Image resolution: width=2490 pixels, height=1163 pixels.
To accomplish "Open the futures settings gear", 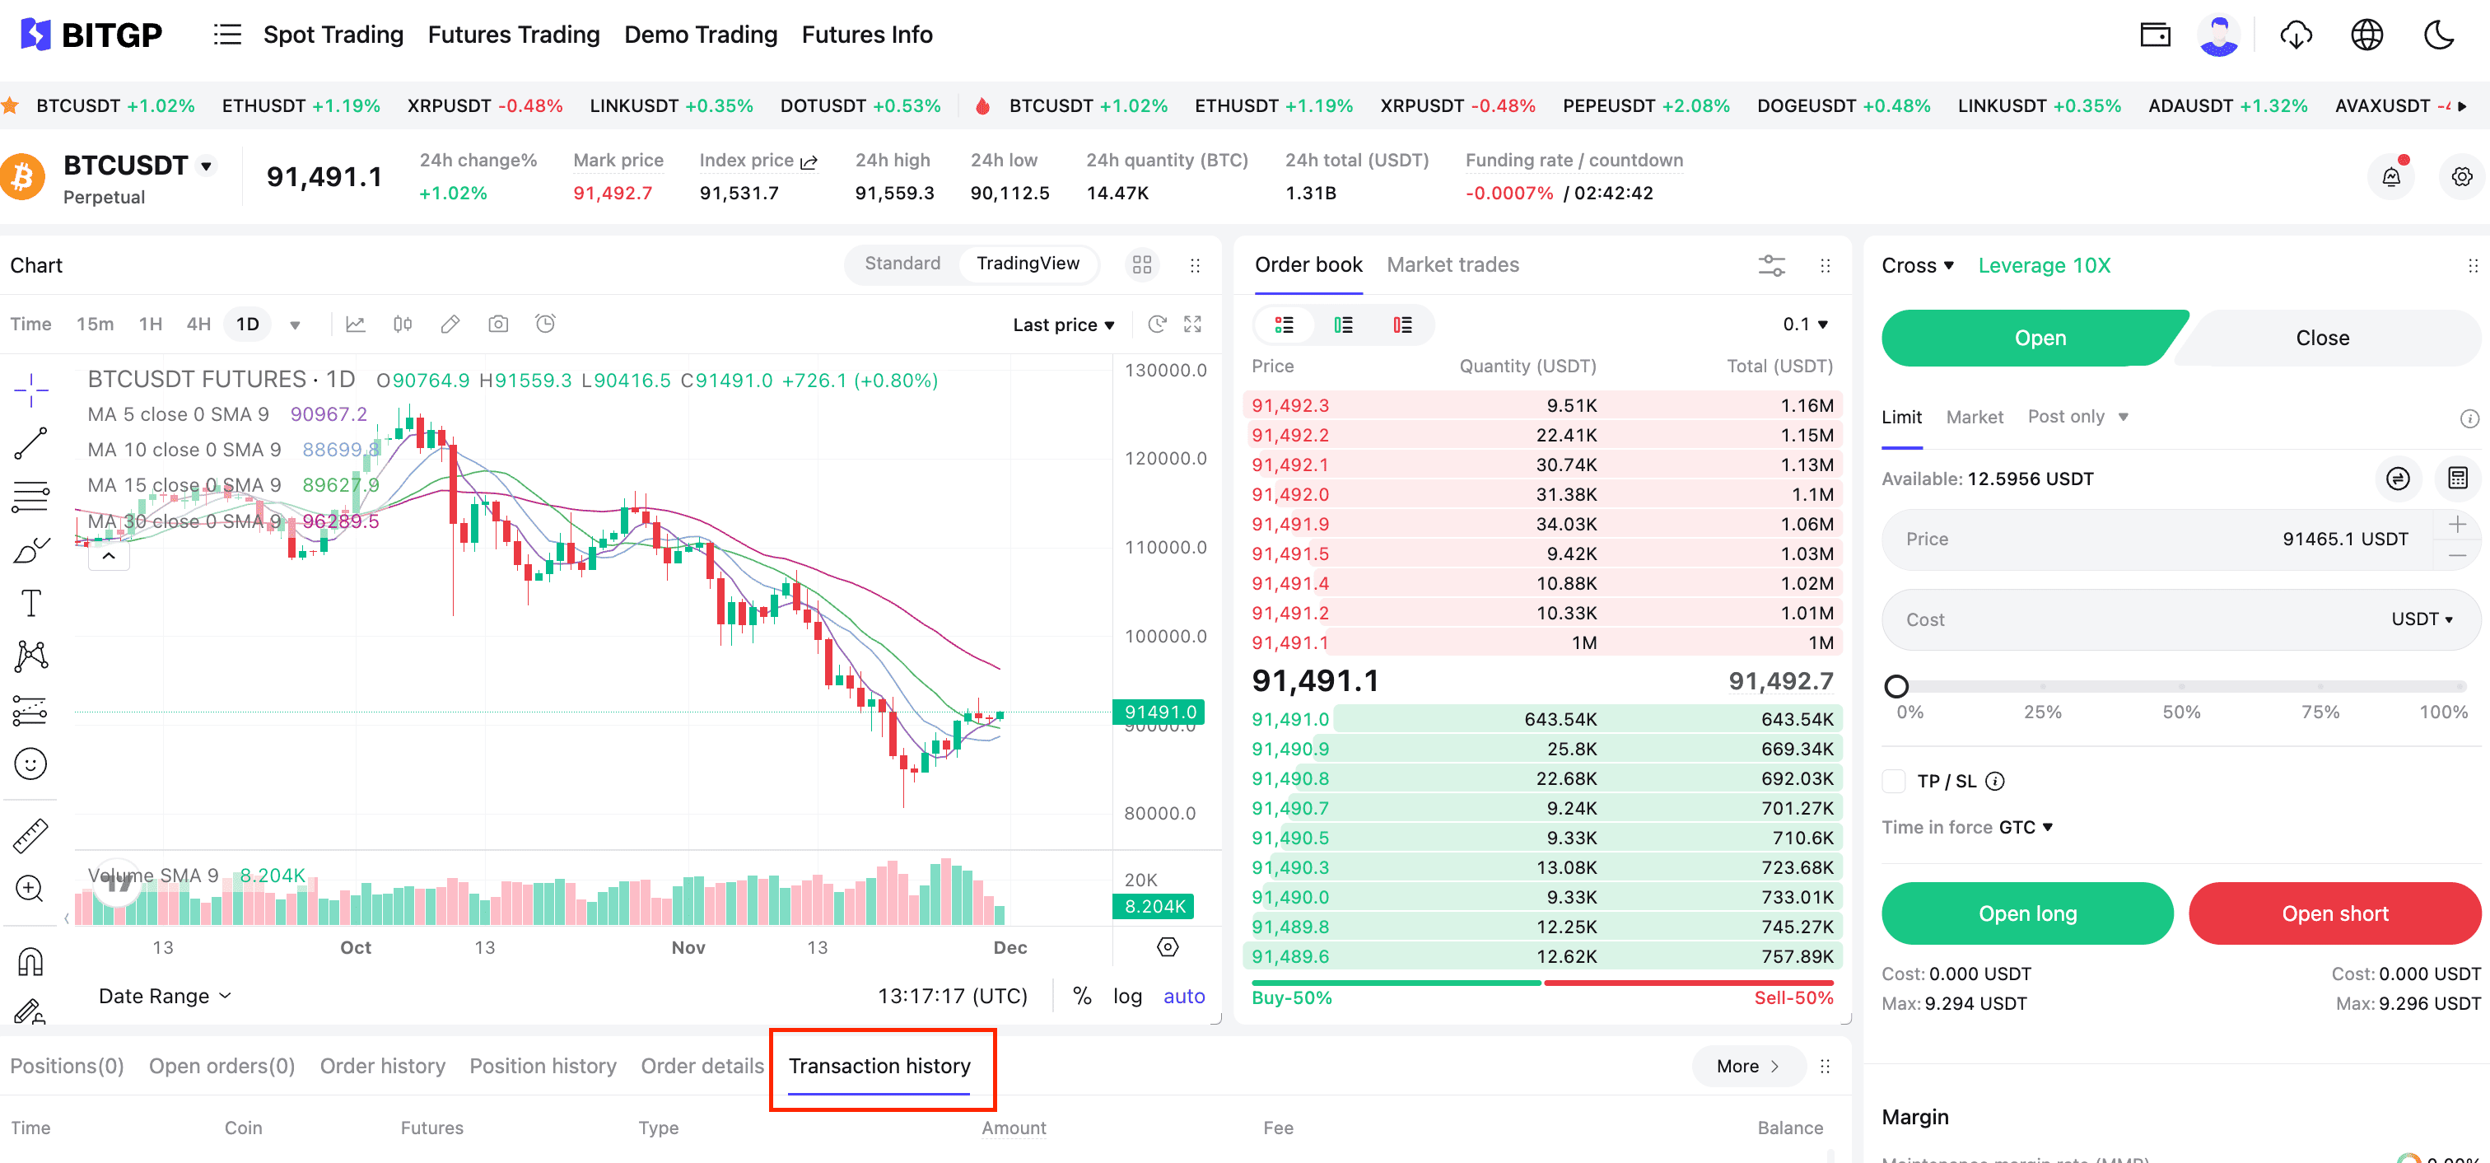I will pos(2461,176).
